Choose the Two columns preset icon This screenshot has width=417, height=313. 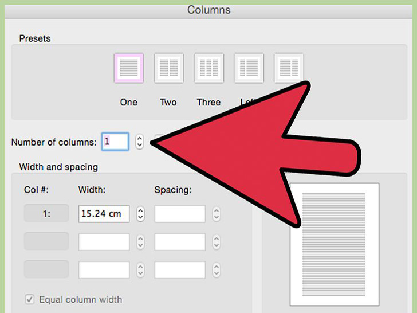coord(168,68)
